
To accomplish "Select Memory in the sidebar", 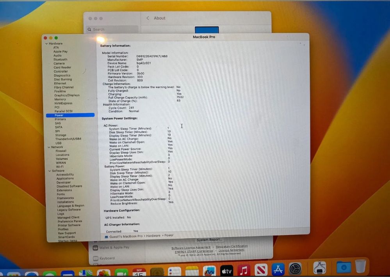I will 60,99.
